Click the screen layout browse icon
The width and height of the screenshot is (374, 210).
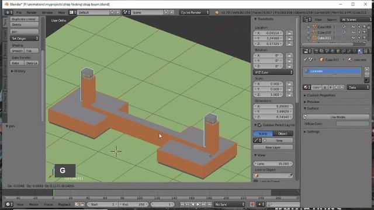[x=72, y=12]
